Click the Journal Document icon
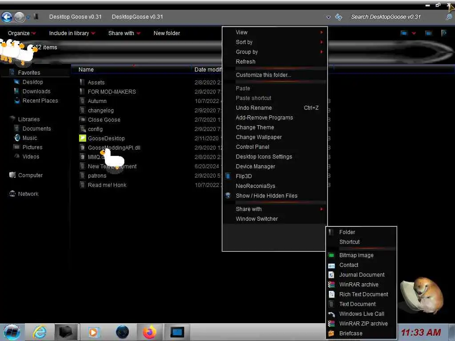 click(x=331, y=274)
